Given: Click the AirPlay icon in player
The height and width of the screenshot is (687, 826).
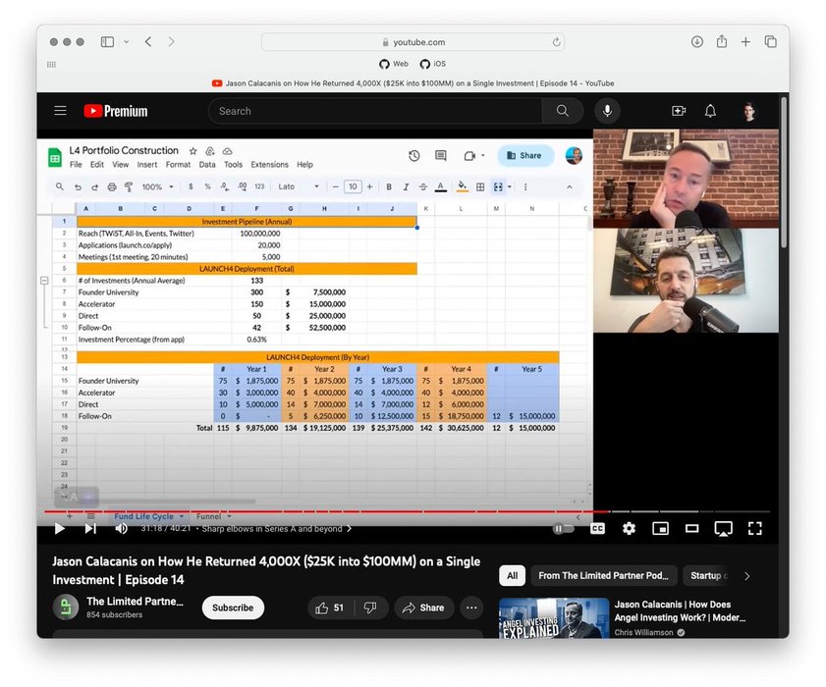Looking at the screenshot, I should [723, 528].
